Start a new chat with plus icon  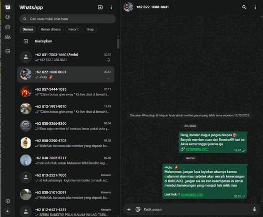(x=100, y=7)
